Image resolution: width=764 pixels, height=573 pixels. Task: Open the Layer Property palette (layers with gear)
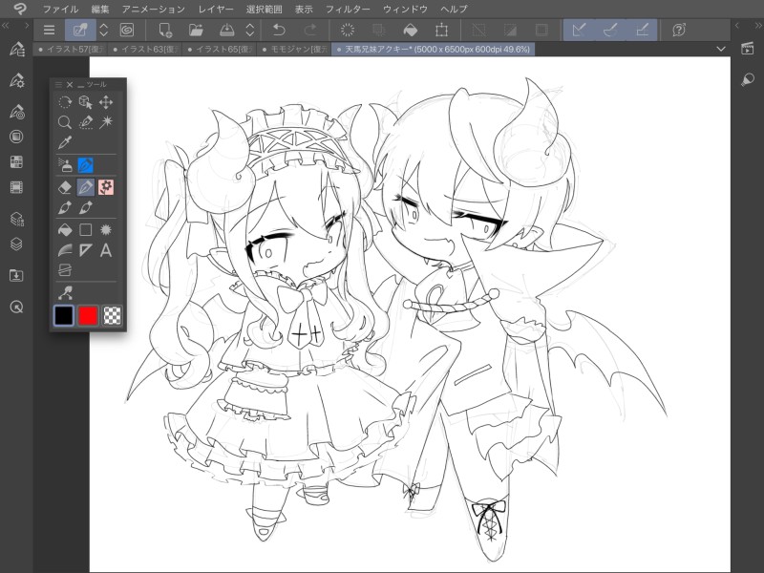(x=16, y=220)
